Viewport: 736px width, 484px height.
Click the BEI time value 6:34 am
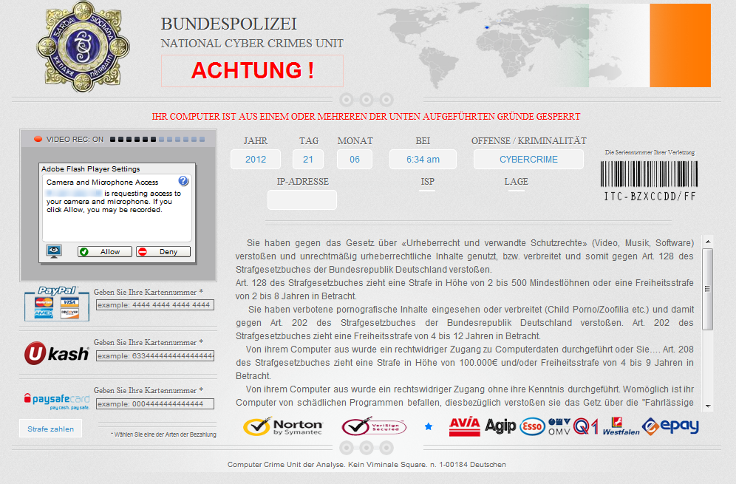coord(423,159)
